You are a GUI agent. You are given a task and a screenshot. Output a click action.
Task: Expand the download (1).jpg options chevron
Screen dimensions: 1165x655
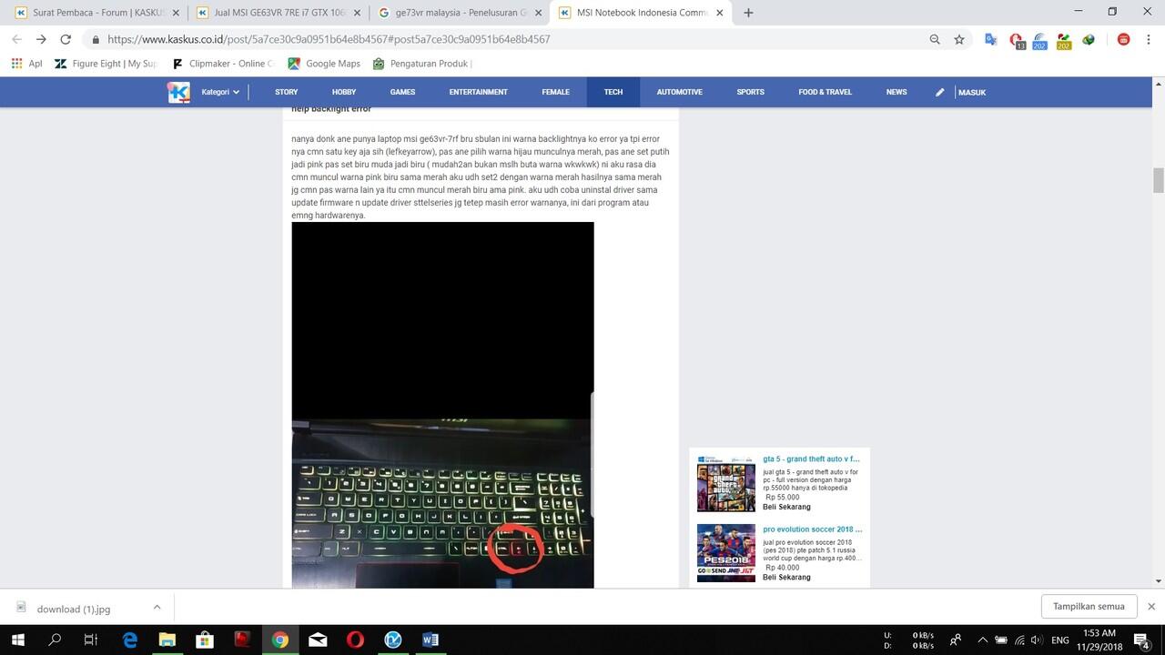point(157,607)
